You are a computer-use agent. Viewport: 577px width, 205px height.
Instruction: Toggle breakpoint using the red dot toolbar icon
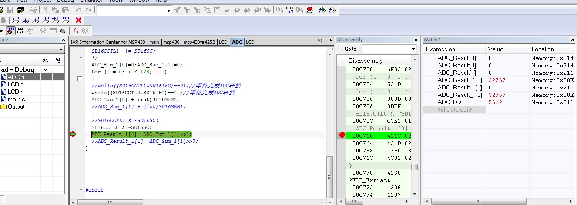coord(309,10)
